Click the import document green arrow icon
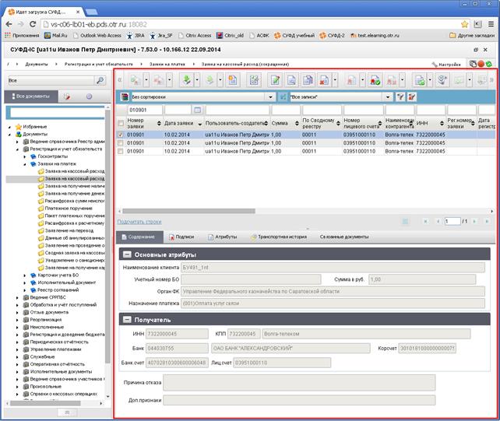The width and height of the screenshot is (500, 421). pyautogui.click(x=187, y=80)
